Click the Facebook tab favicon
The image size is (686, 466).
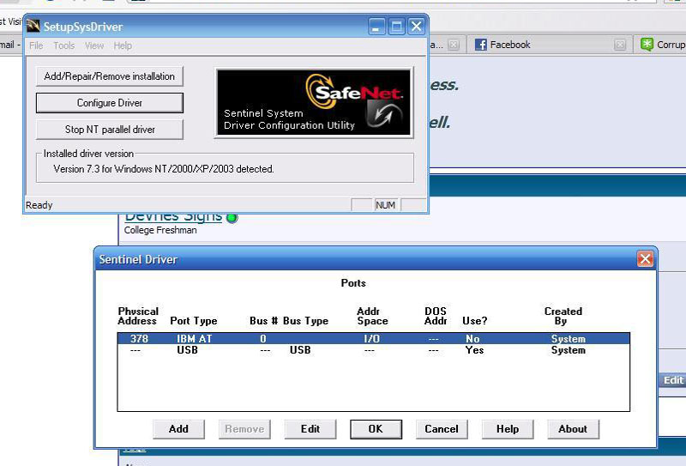[x=480, y=45]
